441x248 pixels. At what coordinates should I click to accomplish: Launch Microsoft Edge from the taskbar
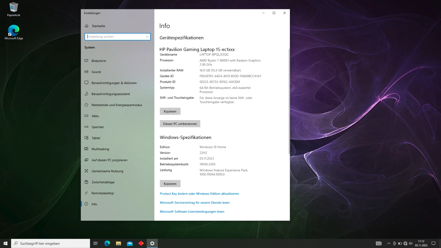pos(107,243)
